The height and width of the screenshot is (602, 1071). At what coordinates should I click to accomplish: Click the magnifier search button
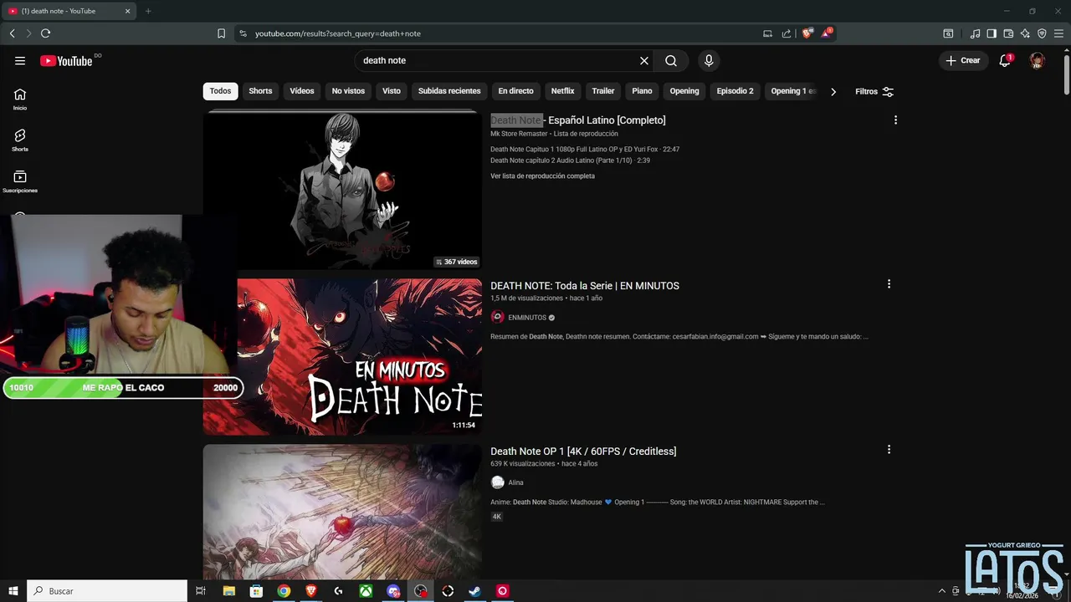pos(671,60)
